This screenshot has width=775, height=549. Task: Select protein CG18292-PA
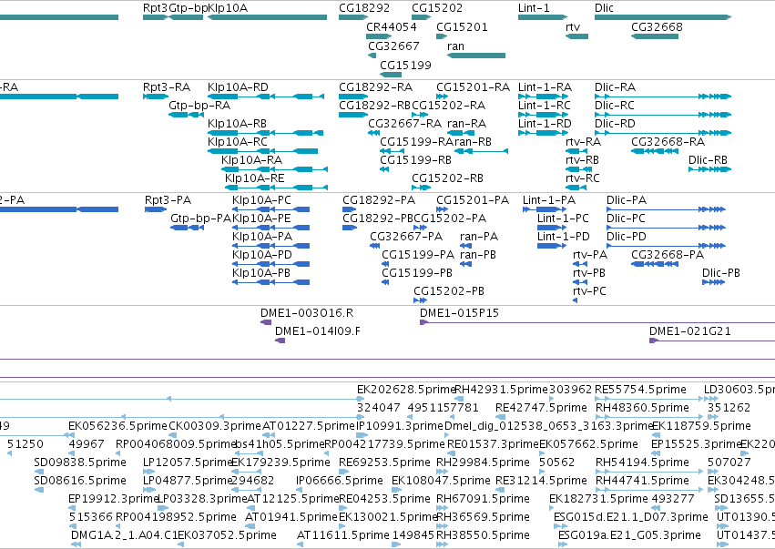350,209
